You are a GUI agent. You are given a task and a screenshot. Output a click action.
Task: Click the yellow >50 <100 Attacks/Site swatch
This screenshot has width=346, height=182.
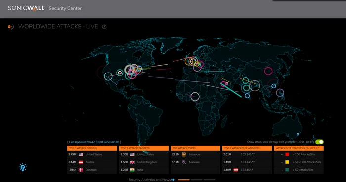pyautogui.click(x=287, y=162)
